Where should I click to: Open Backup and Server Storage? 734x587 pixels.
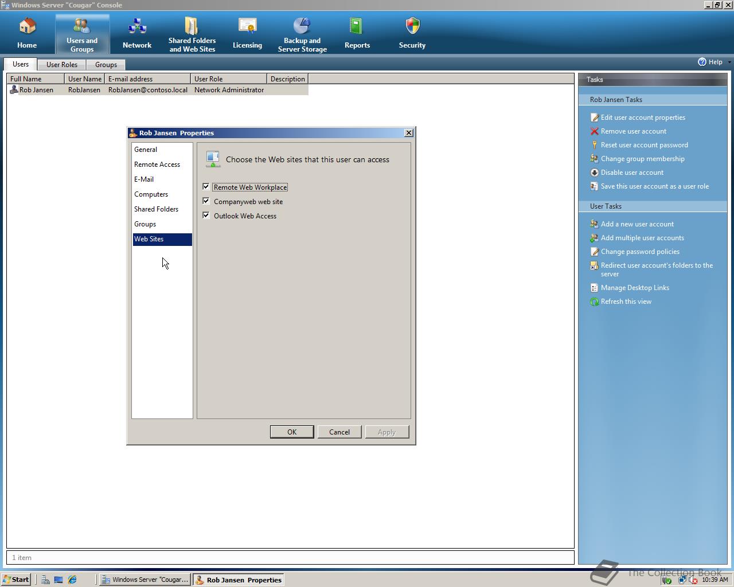tap(302, 26)
